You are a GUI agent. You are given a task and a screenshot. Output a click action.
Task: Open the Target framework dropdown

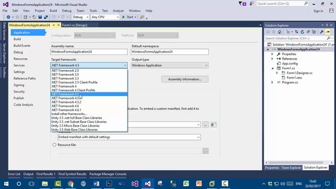[89, 65]
